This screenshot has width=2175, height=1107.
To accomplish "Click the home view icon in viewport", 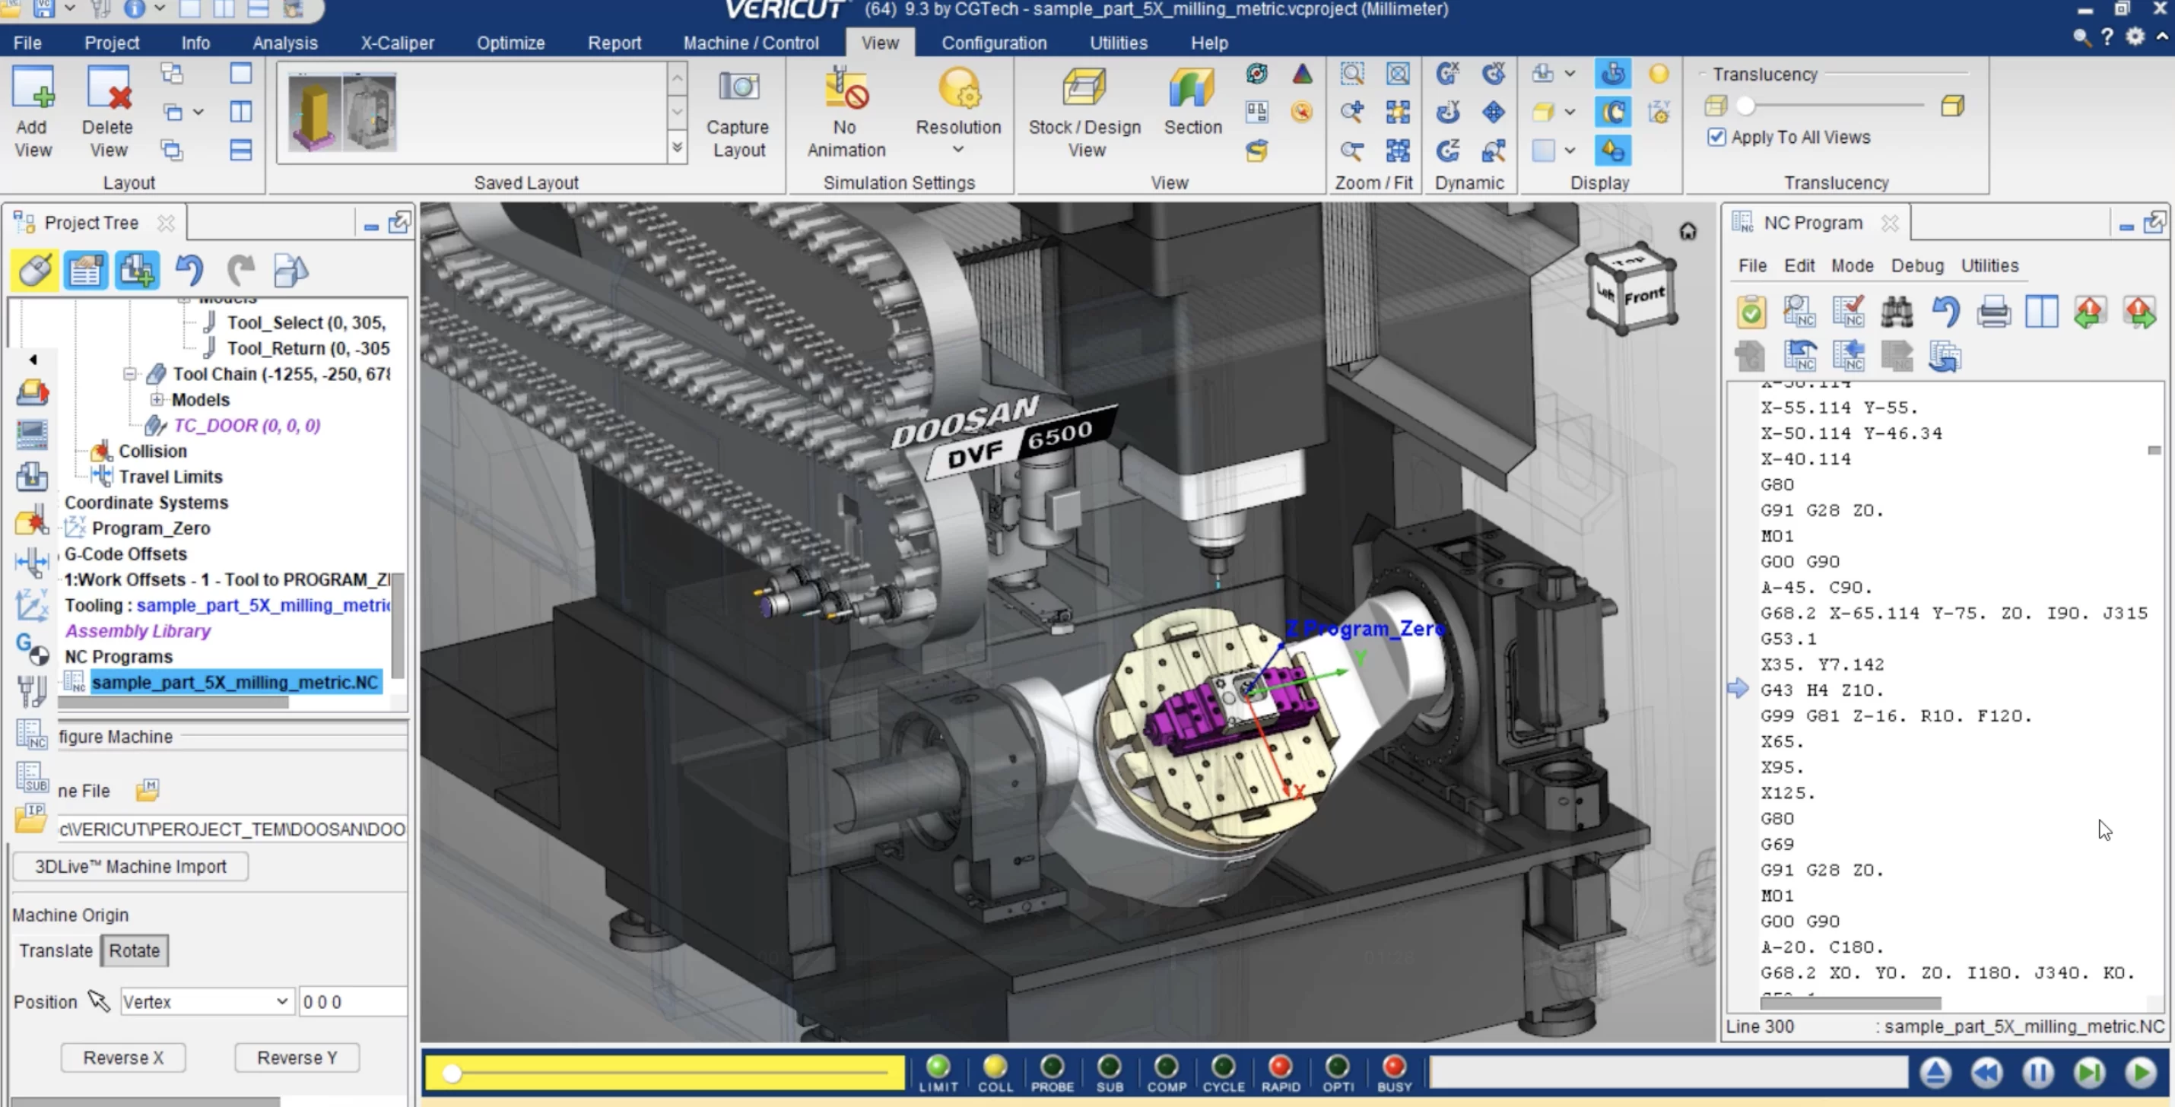I will pyautogui.click(x=1687, y=230).
